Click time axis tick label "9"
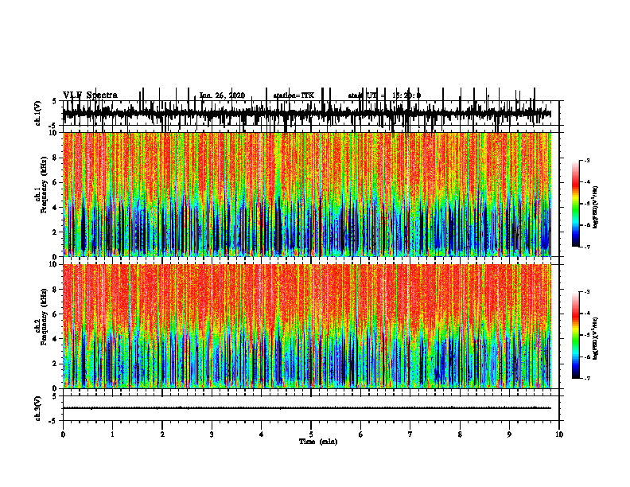 [x=509, y=434]
